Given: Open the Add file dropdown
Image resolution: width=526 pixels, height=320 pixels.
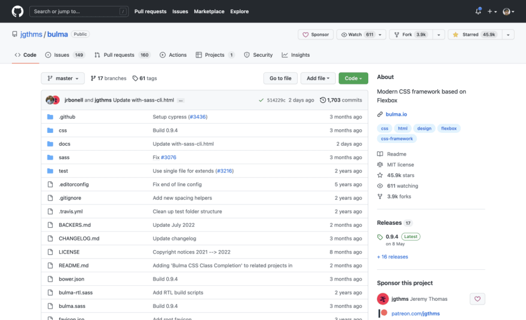Looking at the screenshot, I should (x=317, y=78).
